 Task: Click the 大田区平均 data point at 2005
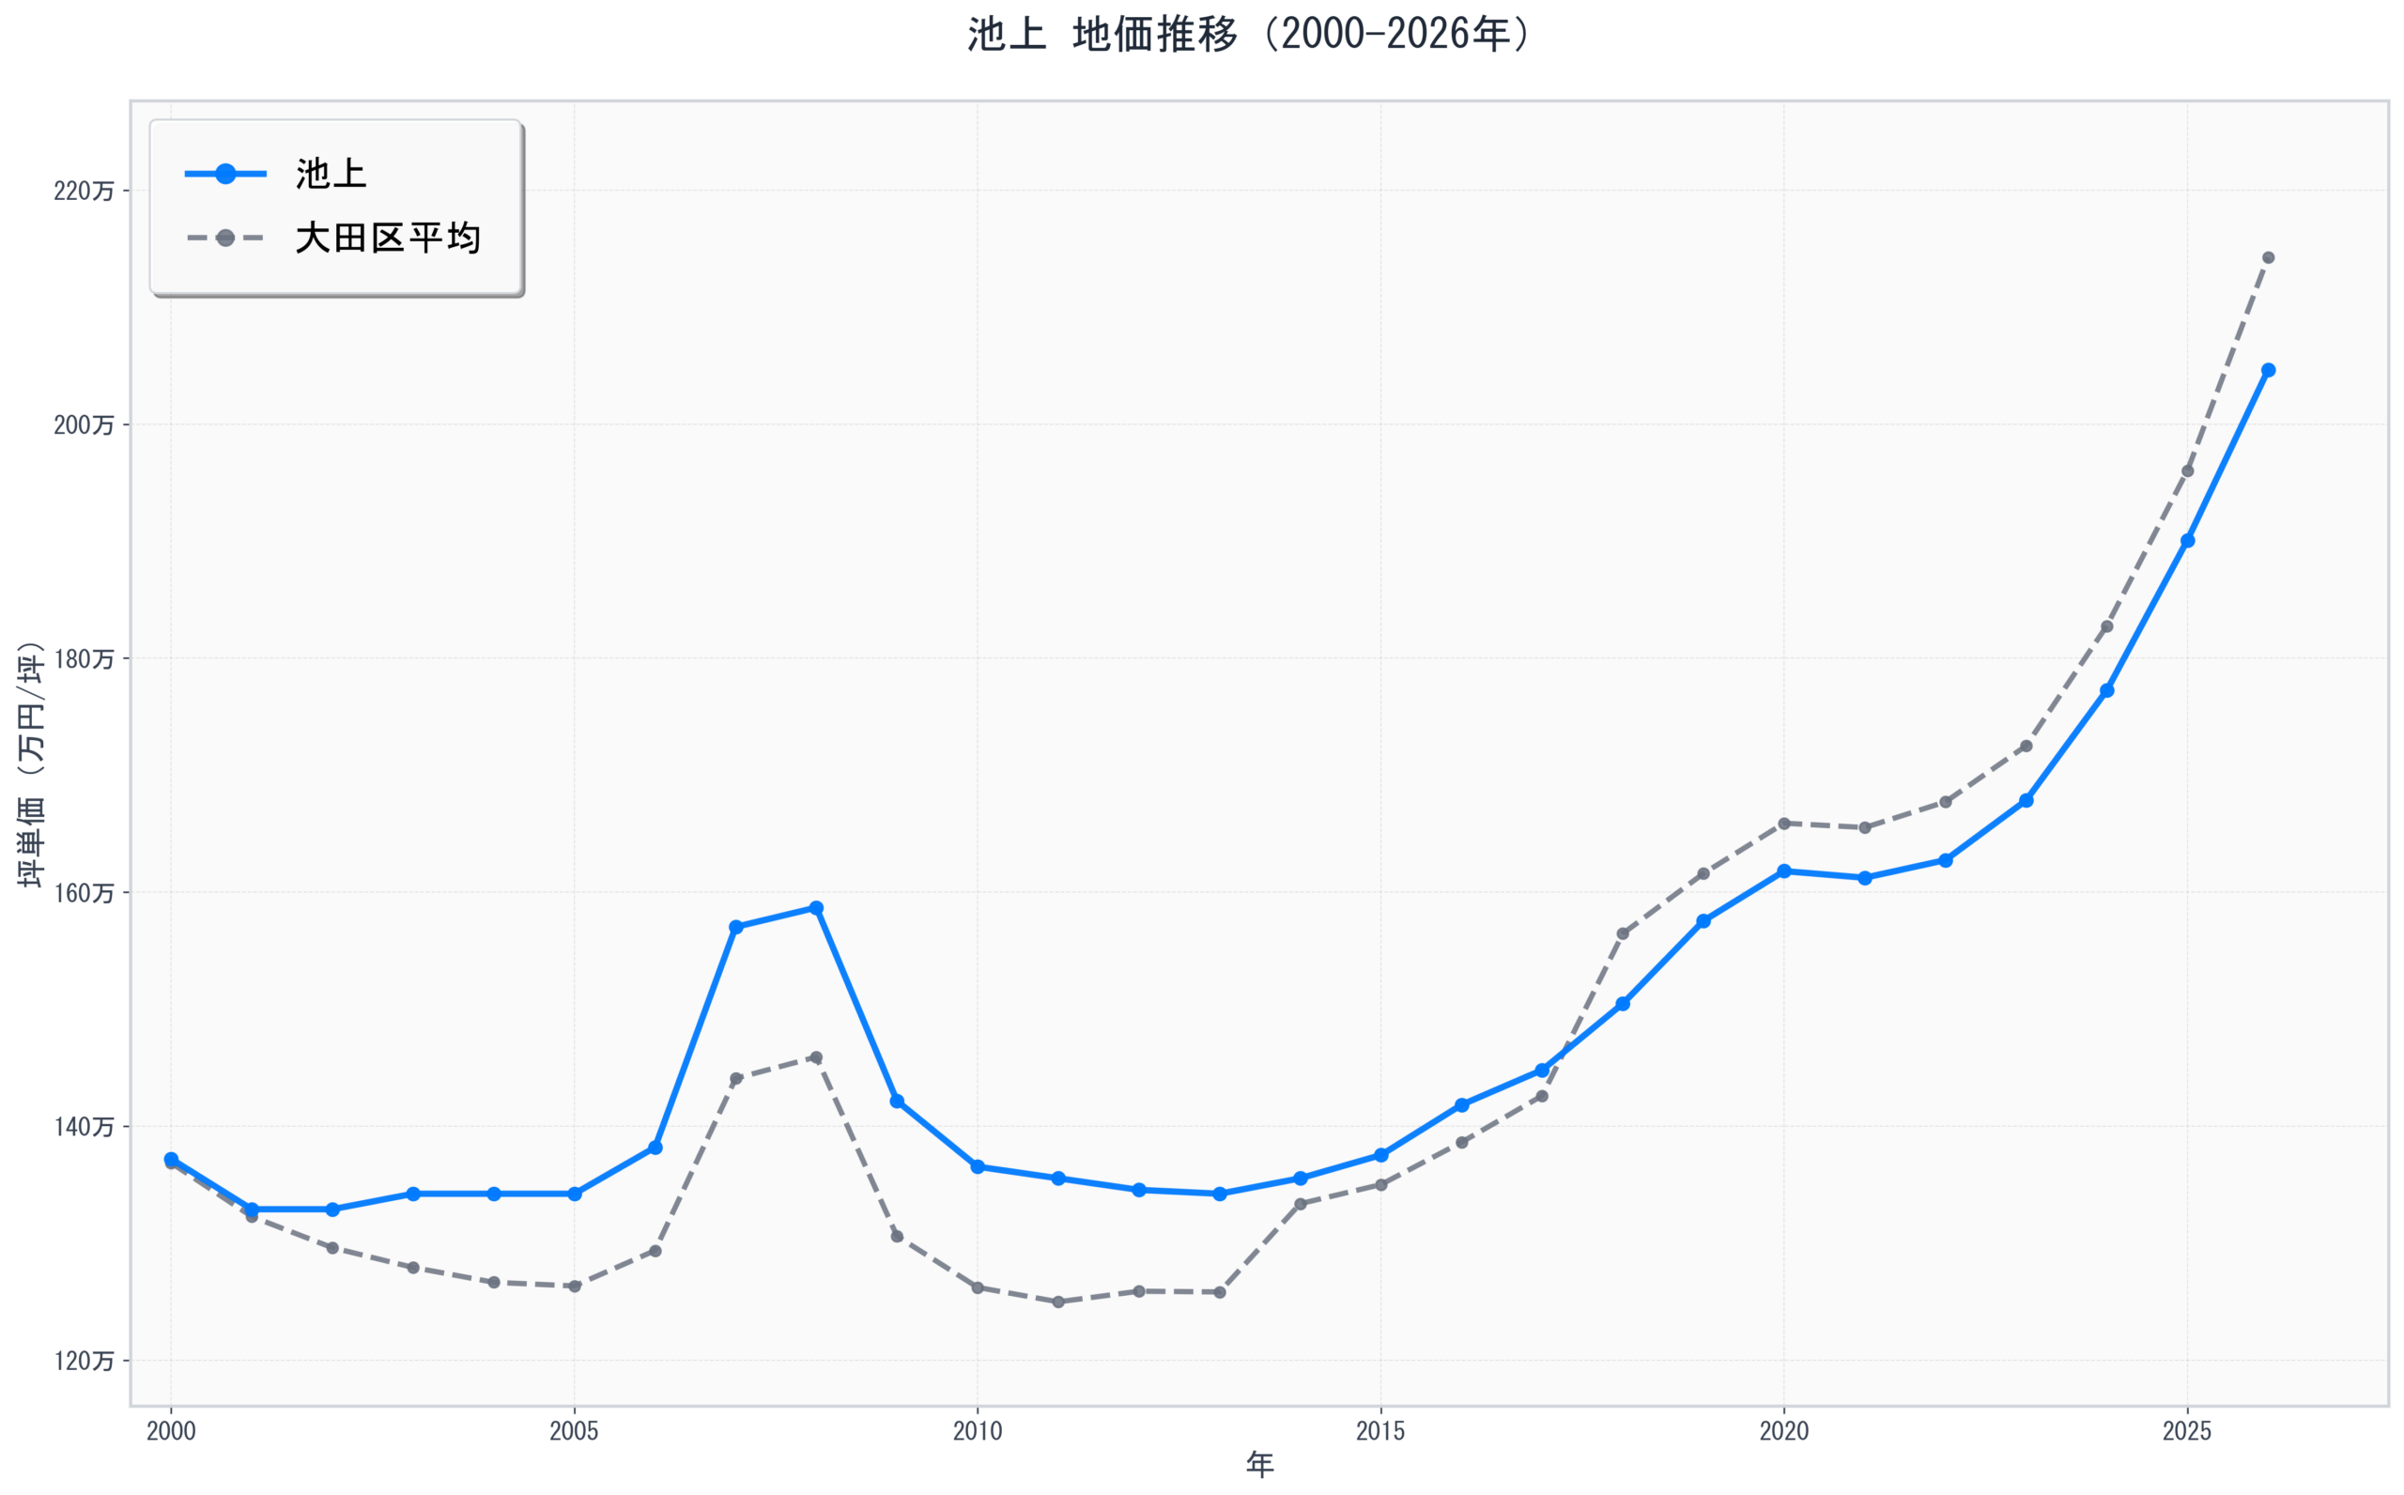[575, 1287]
